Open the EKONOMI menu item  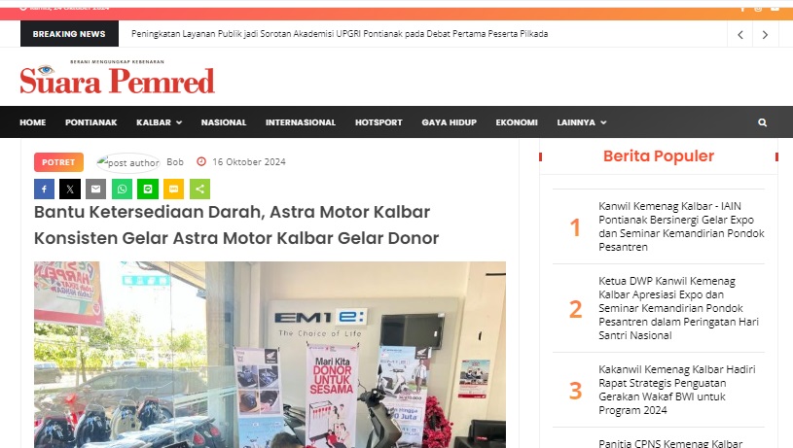517,122
